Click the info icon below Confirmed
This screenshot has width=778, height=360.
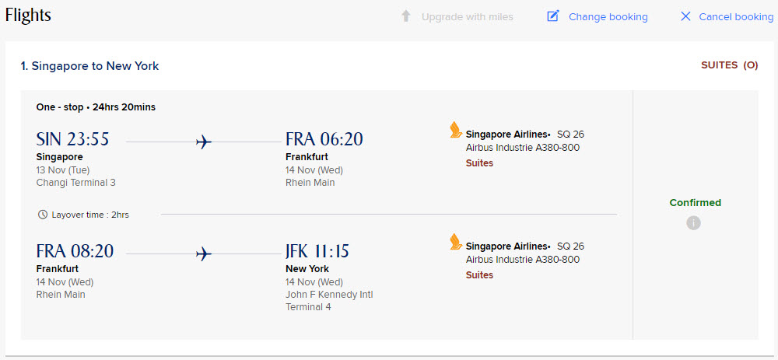pos(694,223)
